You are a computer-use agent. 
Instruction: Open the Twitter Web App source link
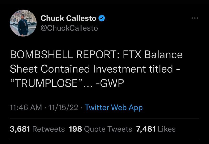[x=114, y=107]
